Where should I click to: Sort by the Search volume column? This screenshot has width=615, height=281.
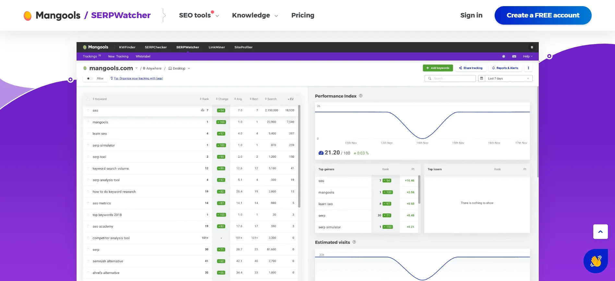coord(271,99)
